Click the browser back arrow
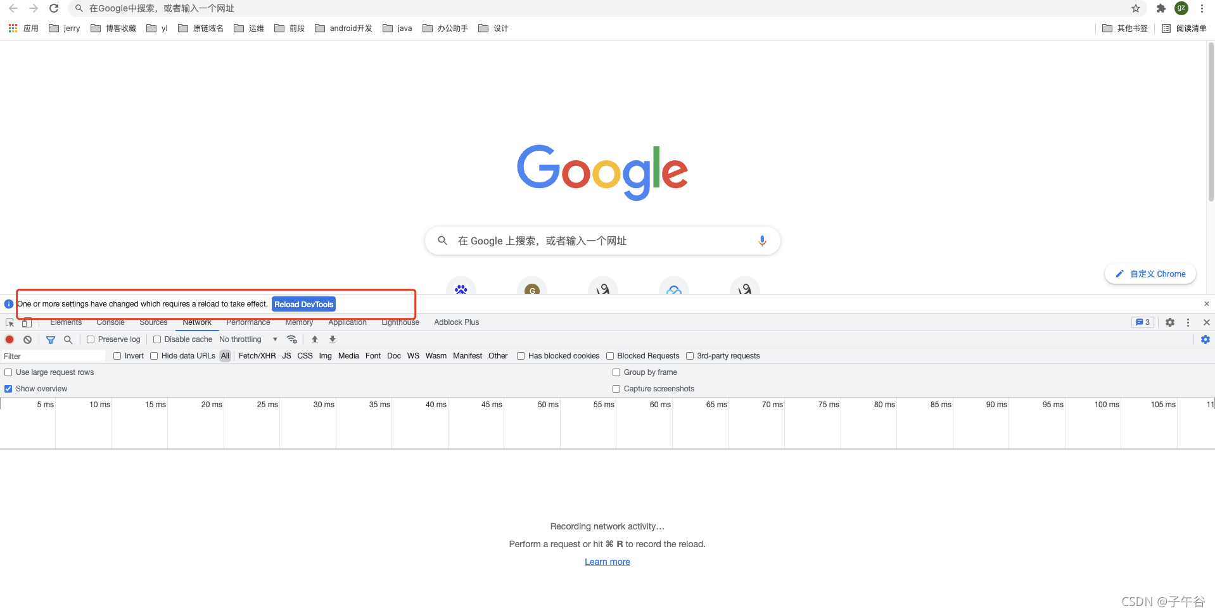1215x613 pixels. tap(13, 8)
